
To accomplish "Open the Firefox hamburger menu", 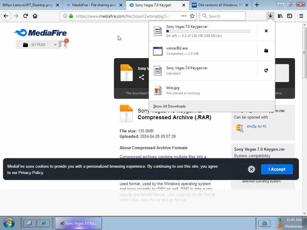I will click(301, 16).
